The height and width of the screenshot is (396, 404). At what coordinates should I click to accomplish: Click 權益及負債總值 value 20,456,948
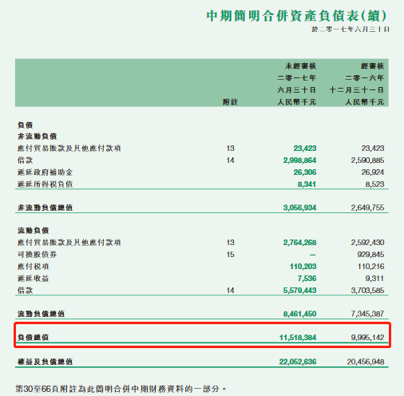[366, 362]
